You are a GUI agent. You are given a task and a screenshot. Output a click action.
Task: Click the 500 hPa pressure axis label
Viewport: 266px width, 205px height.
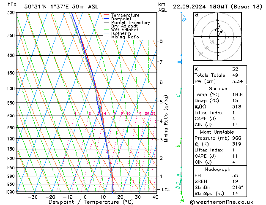click(x=12, y=89)
